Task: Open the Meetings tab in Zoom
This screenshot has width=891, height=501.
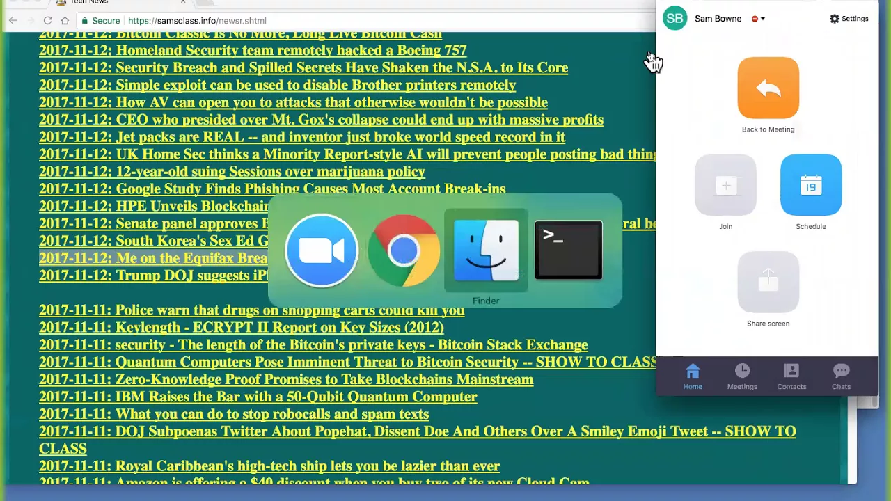Action: (x=742, y=376)
